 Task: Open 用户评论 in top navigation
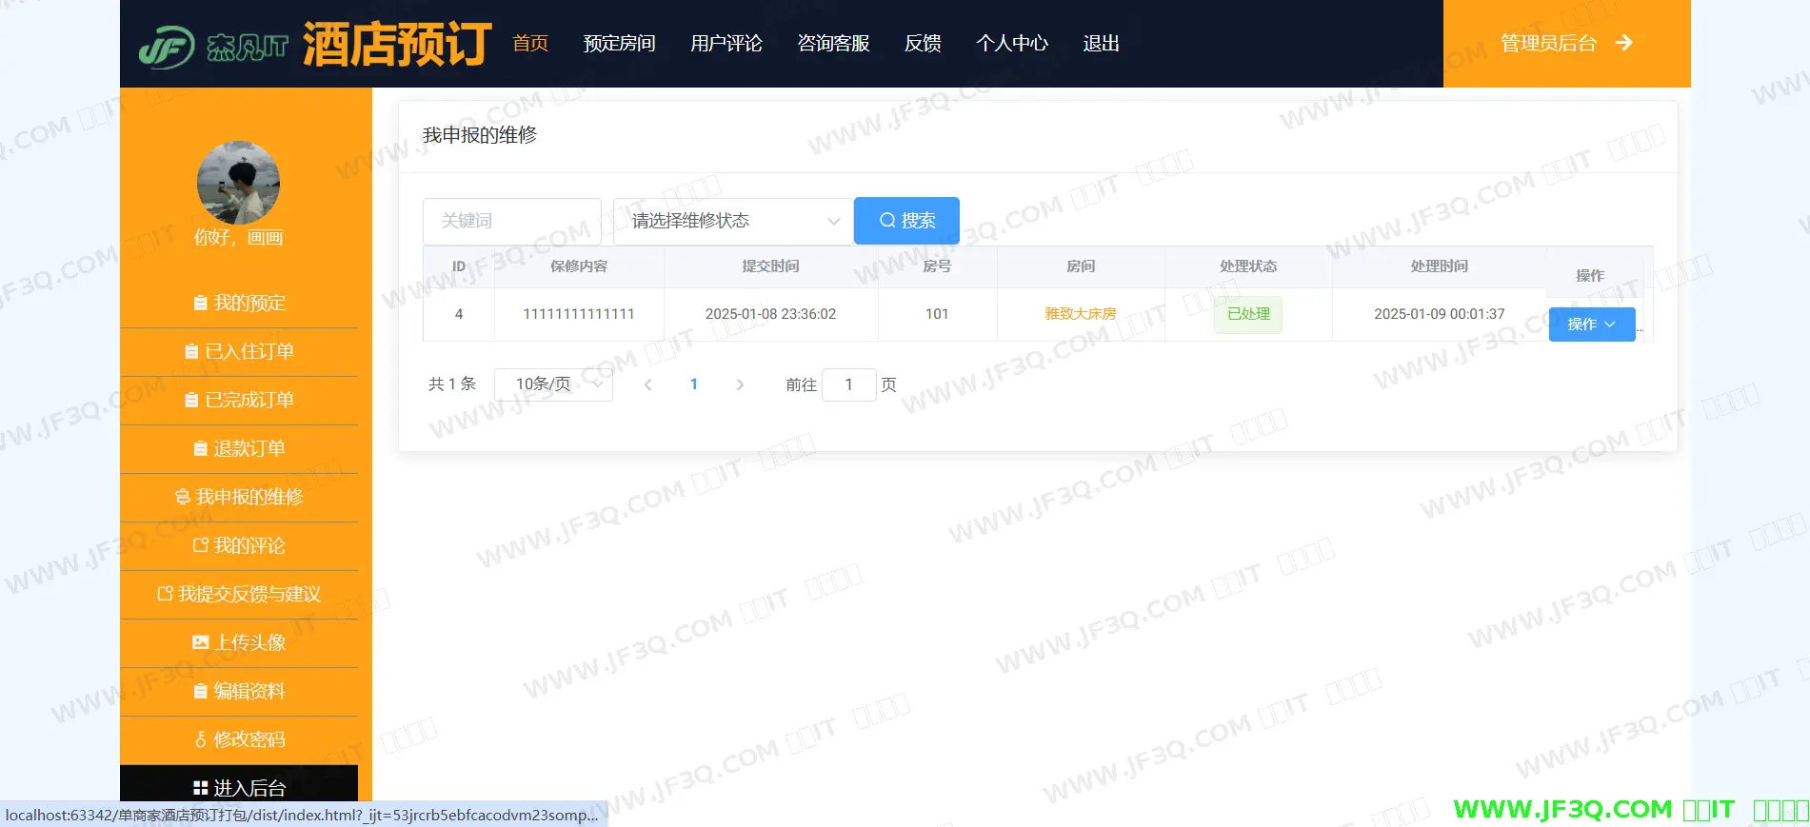(726, 44)
